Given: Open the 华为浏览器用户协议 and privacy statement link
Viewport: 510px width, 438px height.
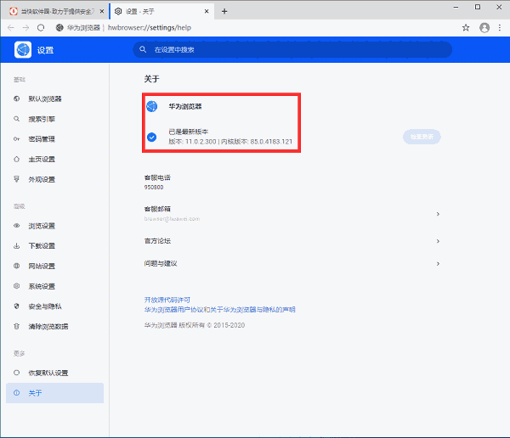Looking at the screenshot, I should (220, 309).
